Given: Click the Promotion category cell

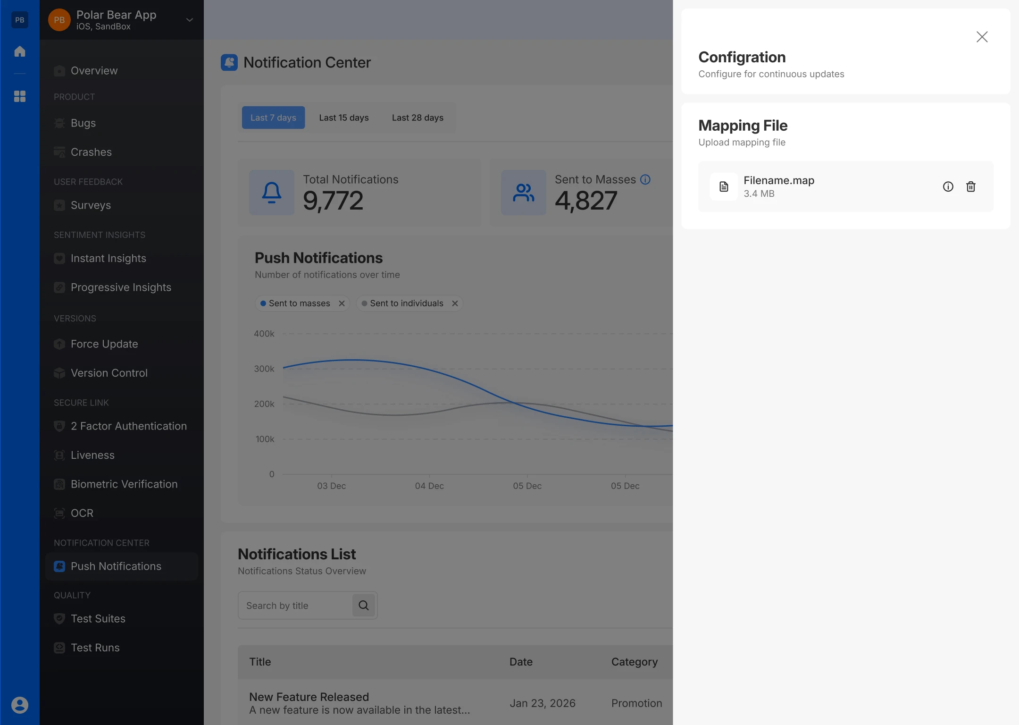Looking at the screenshot, I should click(x=637, y=703).
